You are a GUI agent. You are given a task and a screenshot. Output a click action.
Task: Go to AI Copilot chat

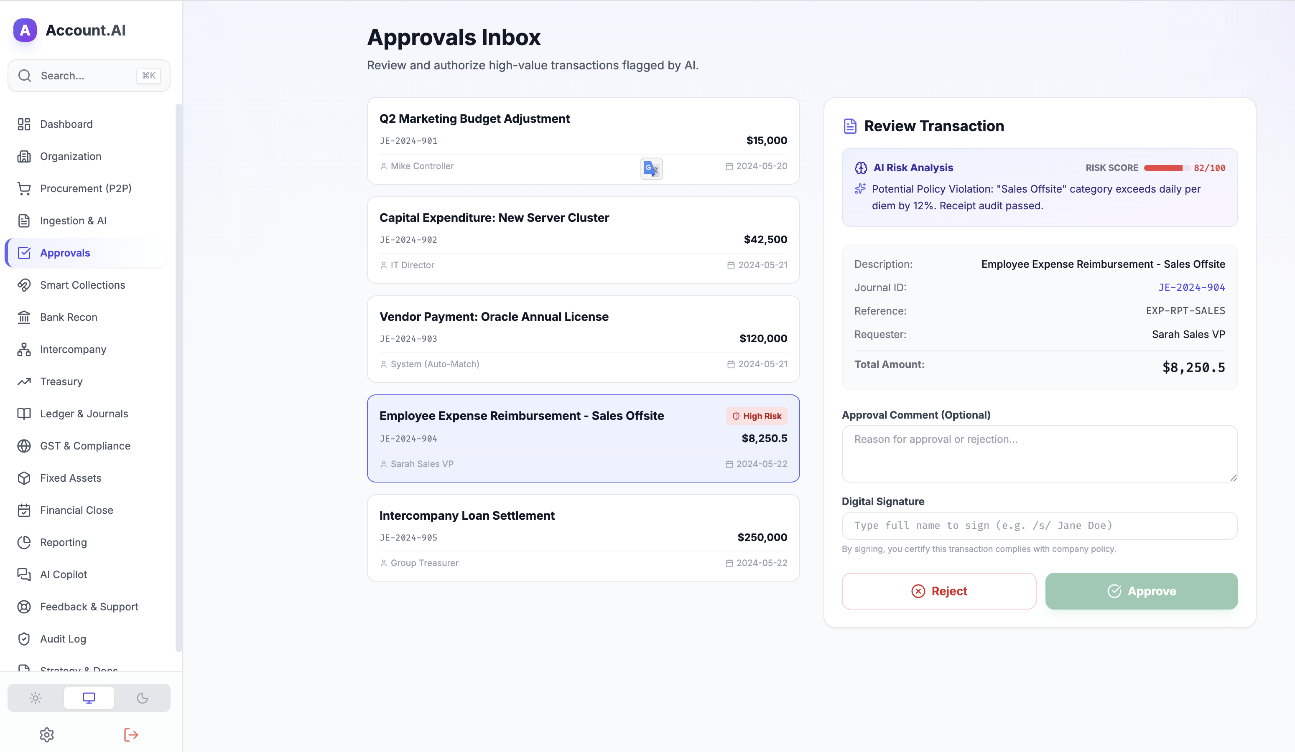(x=63, y=574)
